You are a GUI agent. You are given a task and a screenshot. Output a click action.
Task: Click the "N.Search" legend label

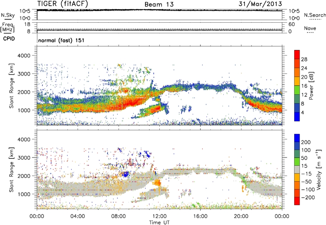point(315,15)
